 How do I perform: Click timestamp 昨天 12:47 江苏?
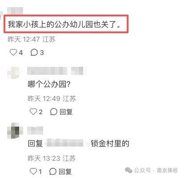(x=32, y=39)
